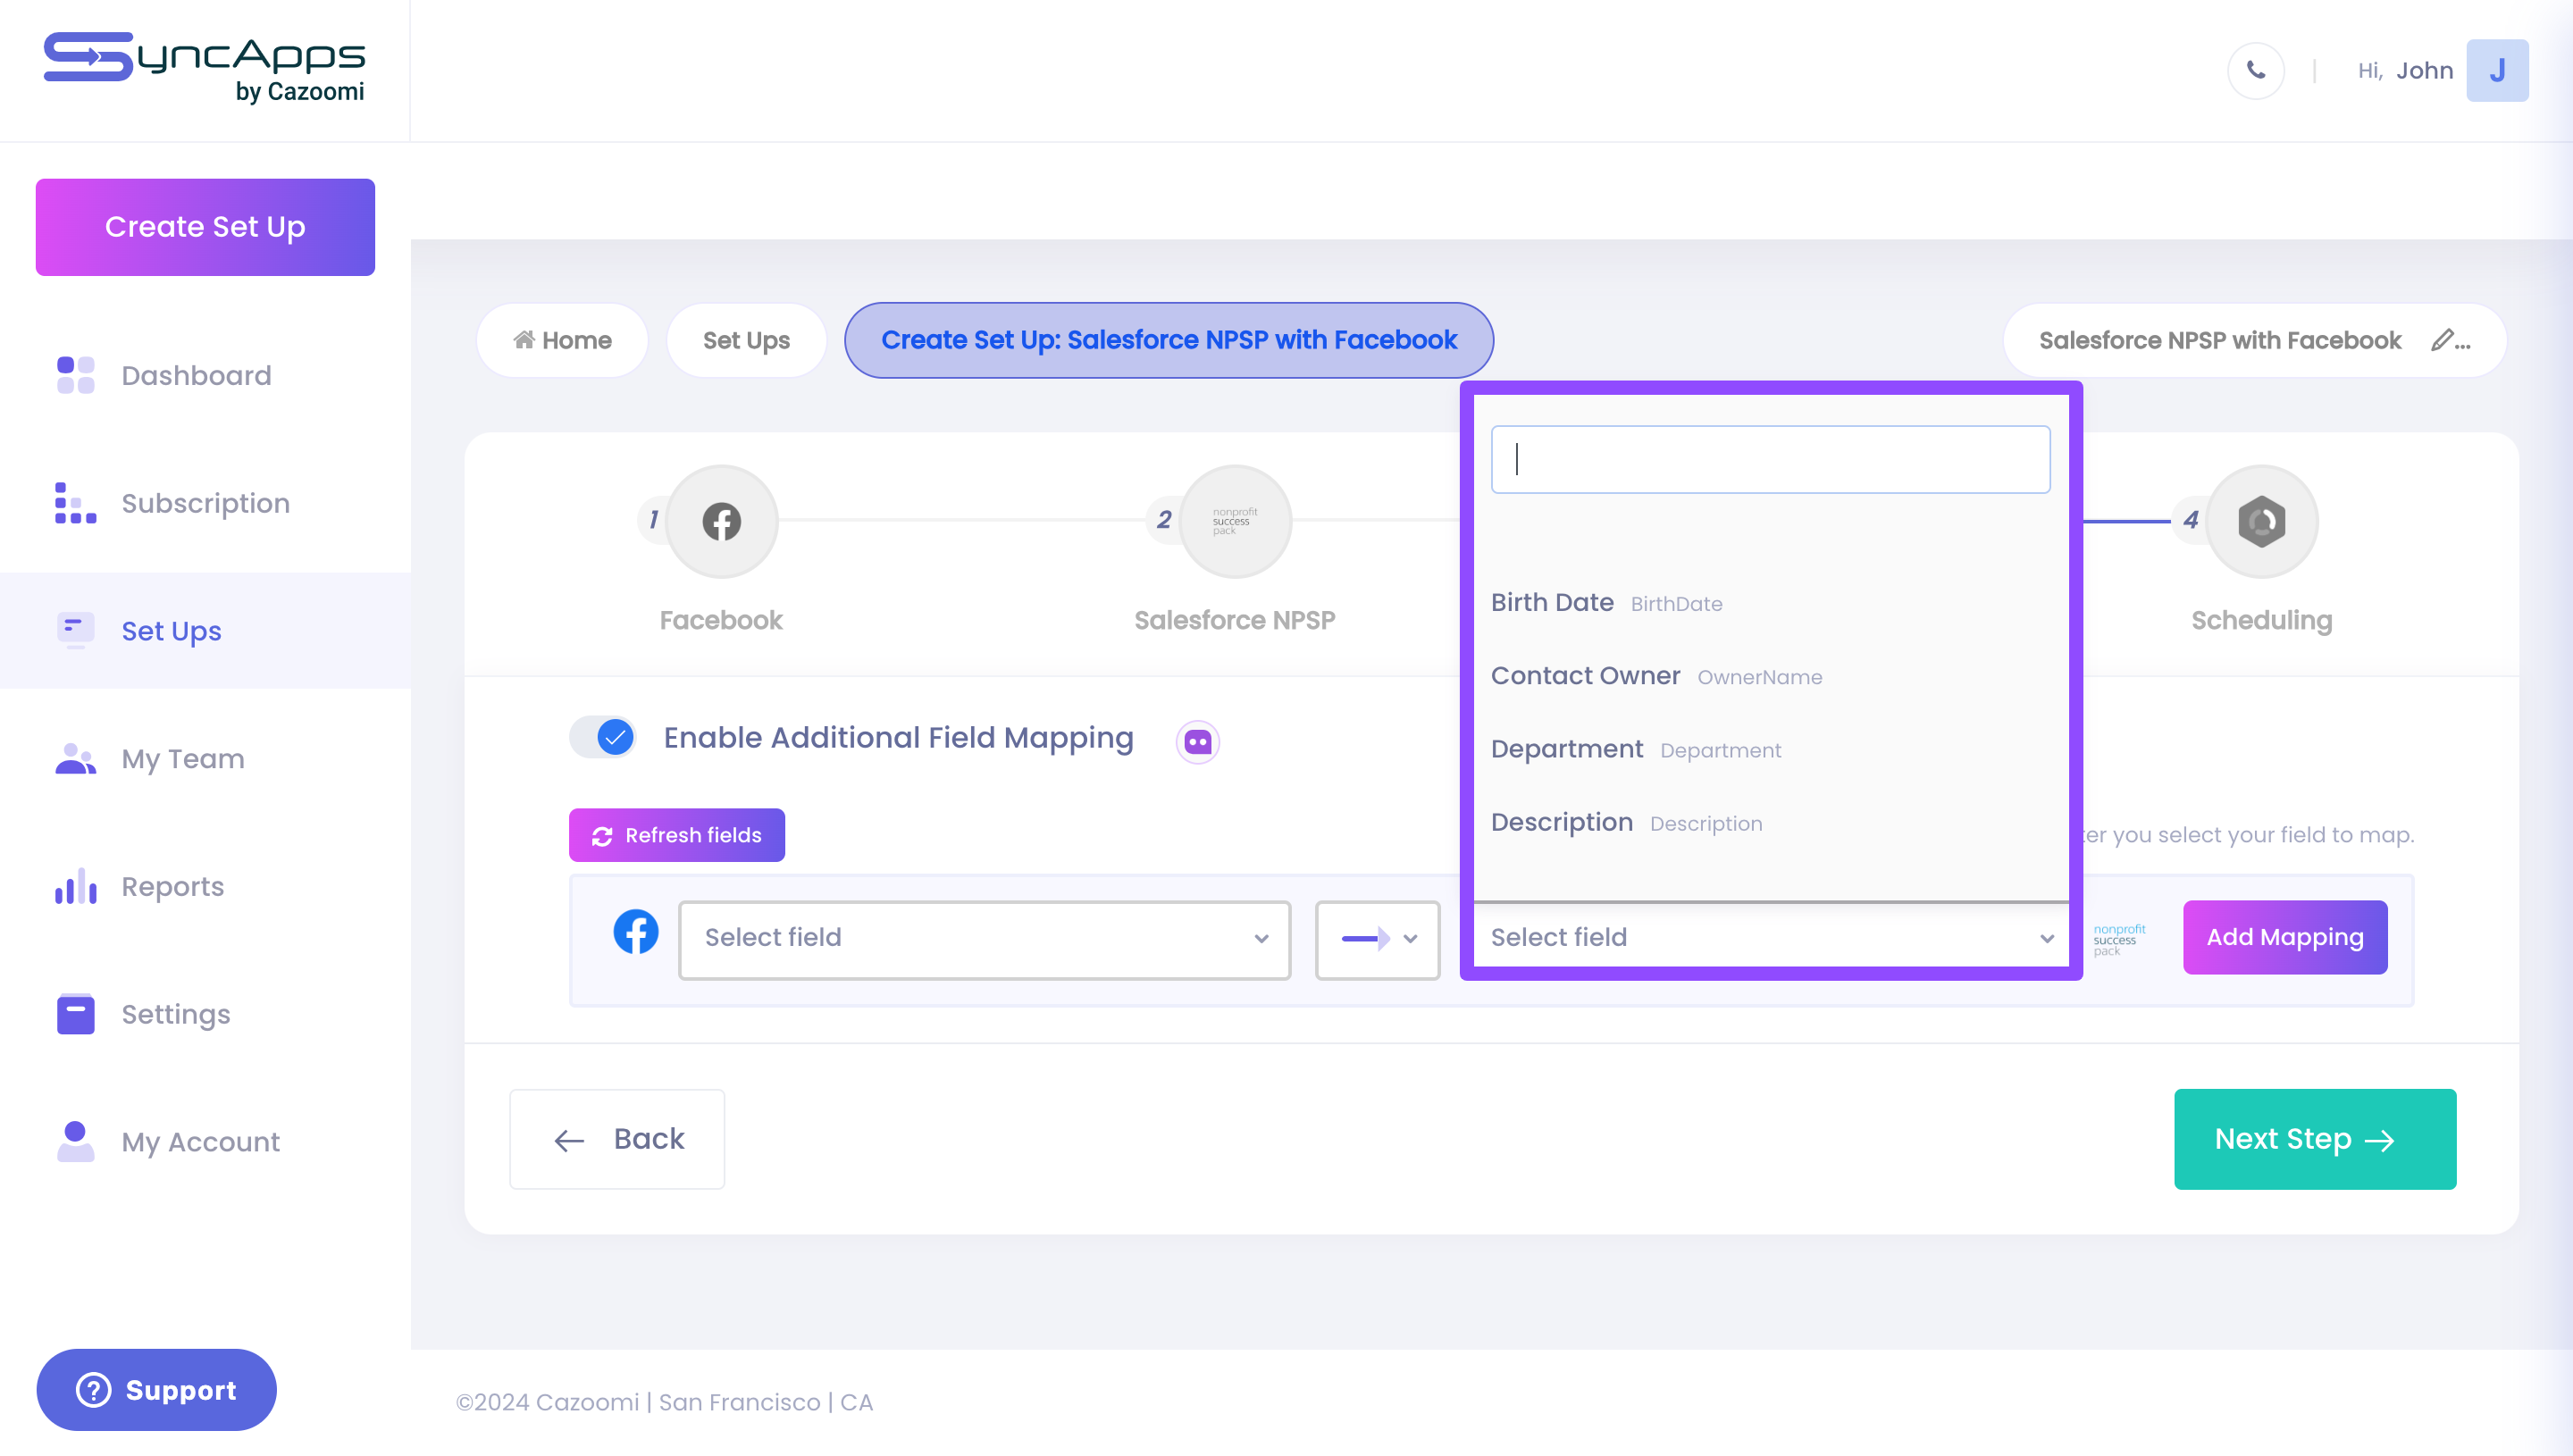The height and width of the screenshot is (1456, 2573).
Task: Open the Support help button
Action: coord(156,1390)
